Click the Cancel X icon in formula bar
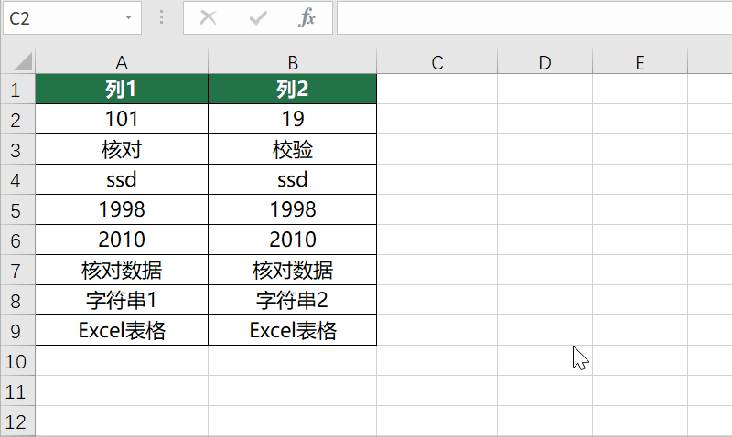 point(209,18)
